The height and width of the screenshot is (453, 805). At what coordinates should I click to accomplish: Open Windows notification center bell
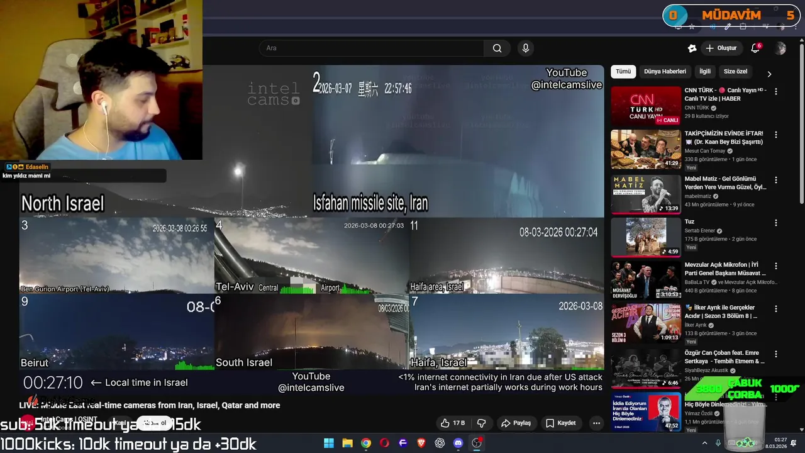pos(794,443)
